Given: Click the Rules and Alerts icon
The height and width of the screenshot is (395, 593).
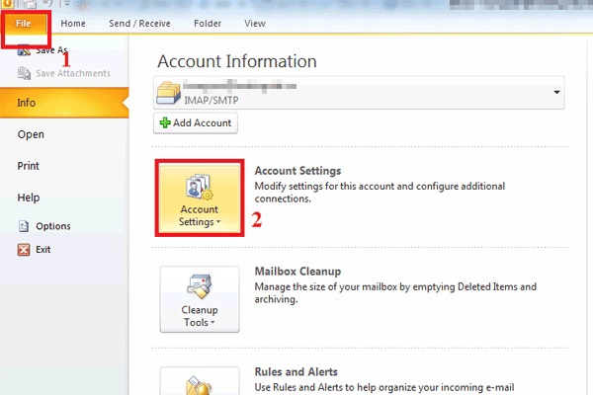Looking at the screenshot, I should coord(199,385).
